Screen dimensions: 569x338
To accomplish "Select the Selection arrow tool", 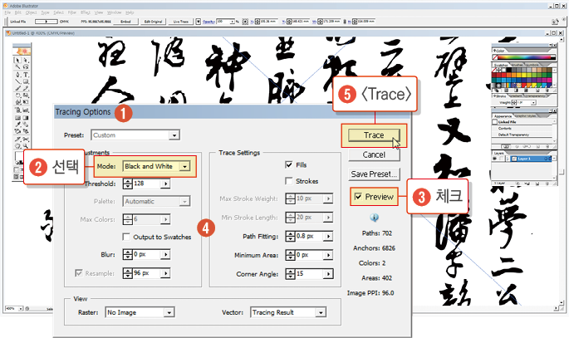I will [17, 60].
